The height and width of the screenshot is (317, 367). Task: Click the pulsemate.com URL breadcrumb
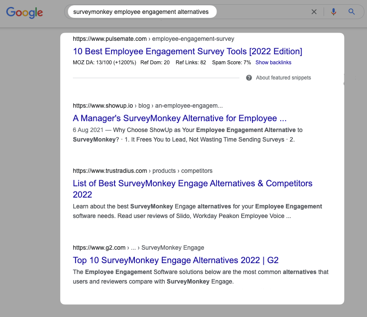click(153, 39)
